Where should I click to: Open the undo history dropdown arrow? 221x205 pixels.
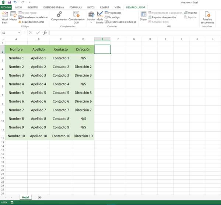[18, 2]
